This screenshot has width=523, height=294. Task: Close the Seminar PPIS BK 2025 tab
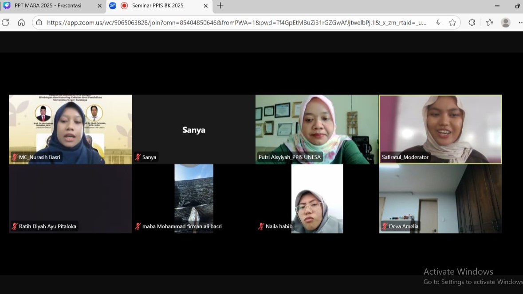[205, 6]
